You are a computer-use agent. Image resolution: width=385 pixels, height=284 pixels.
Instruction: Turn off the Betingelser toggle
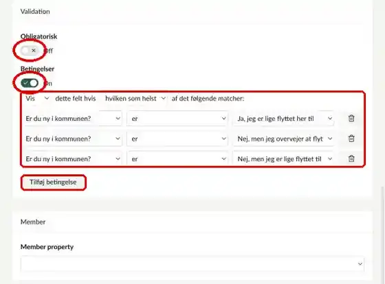(x=30, y=83)
